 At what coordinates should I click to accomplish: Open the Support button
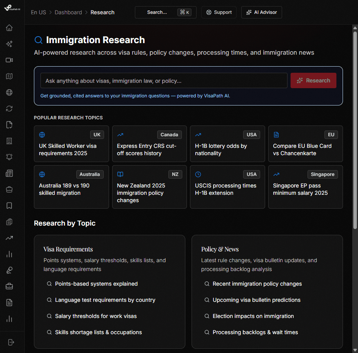point(219,12)
